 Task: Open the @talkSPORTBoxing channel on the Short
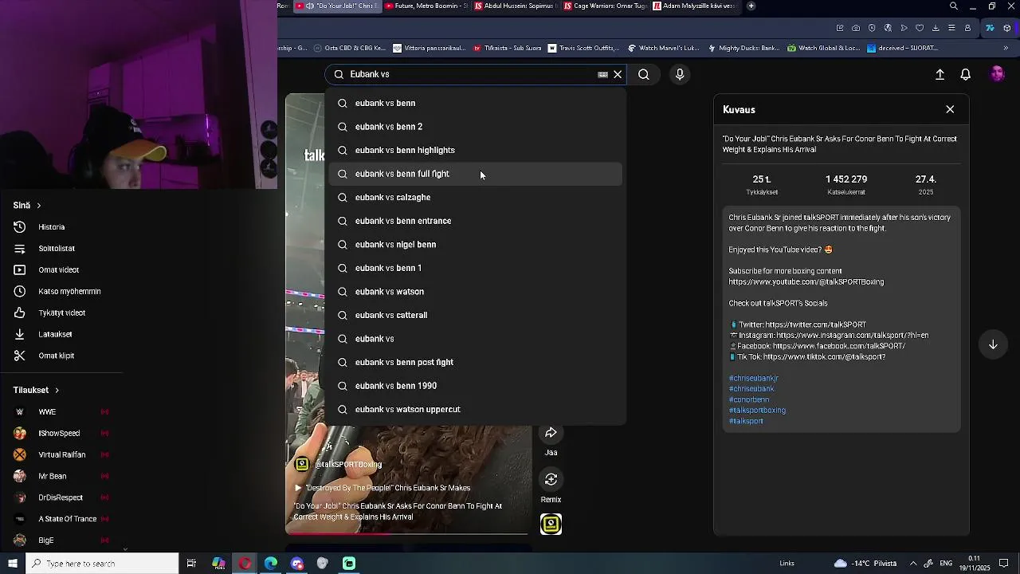coord(348,464)
